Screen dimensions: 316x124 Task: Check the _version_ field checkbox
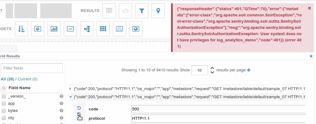click(x=4, y=96)
